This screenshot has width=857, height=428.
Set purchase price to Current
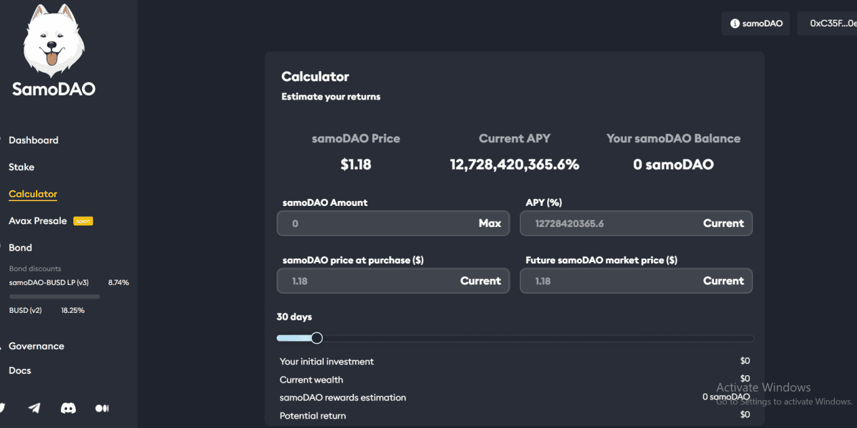(481, 281)
